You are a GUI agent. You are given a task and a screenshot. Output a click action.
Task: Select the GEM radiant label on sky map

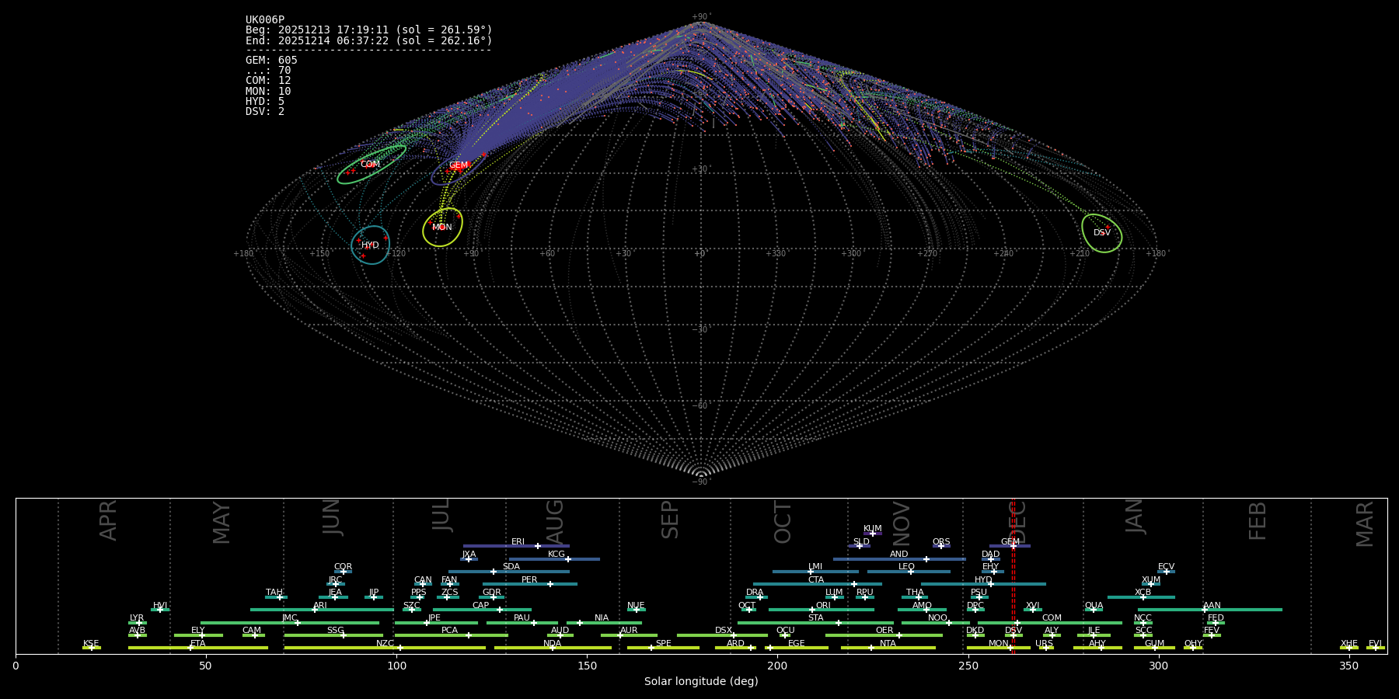[458, 165]
